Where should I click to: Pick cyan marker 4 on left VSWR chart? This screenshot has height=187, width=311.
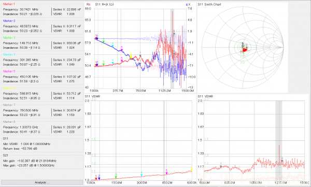coord(142,175)
